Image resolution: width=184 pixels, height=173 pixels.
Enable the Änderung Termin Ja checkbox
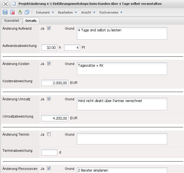49,135
